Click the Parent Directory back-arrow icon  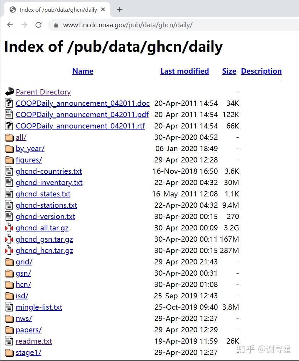[10, 92]
